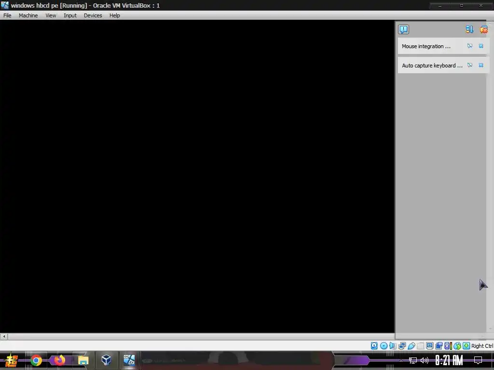Viewport: 494px width, 370px height.
Task: Switch to the running VM taskbar icon
Action: tap(129, 360)
